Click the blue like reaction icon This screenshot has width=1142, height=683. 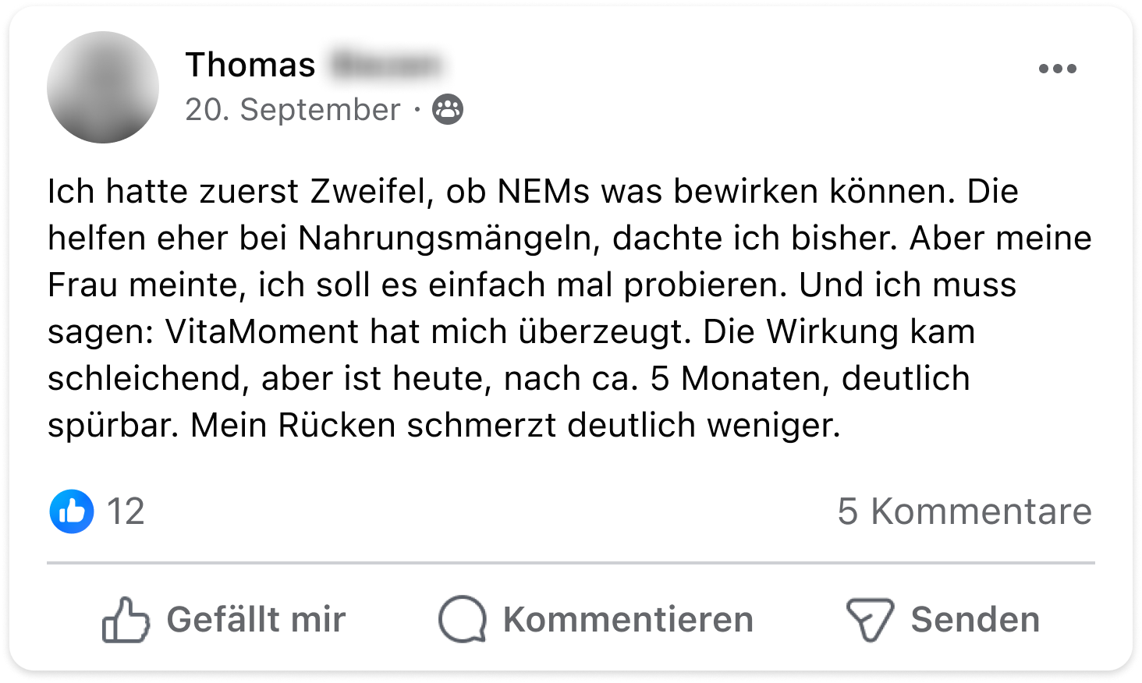pos(72,511)
